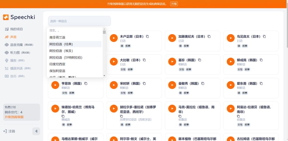Click 女性 tag on 大比敏 card
Screen dimensions: 288x141
tap(123, 69)
